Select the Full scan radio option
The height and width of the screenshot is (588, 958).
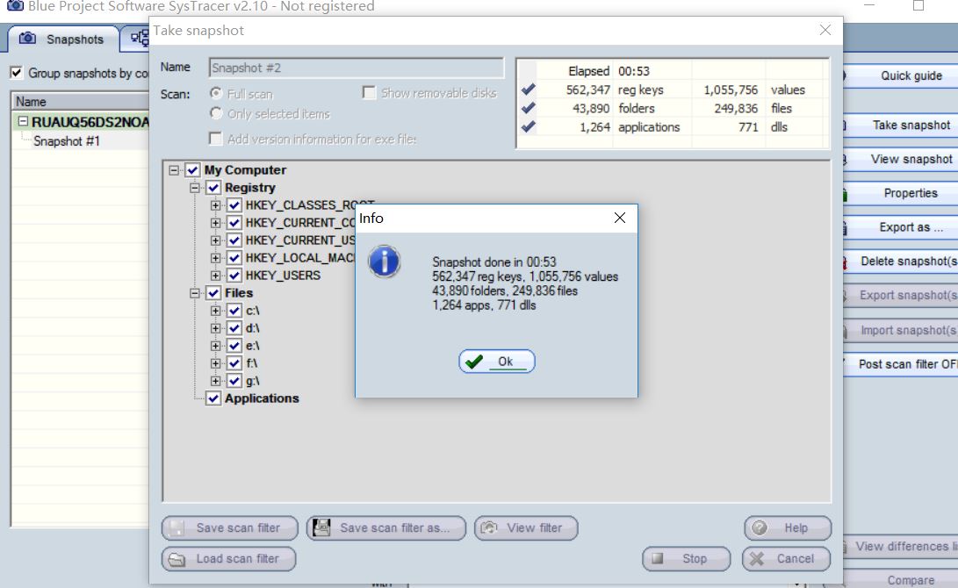click(216, 93)
